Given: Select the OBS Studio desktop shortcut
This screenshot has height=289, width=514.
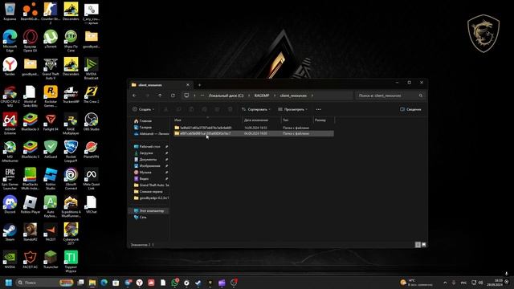Looking at the screenshot, I should (x=91, y=122).
